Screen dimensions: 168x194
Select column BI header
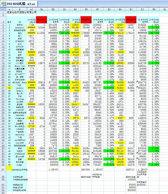[x=131, y=9]
